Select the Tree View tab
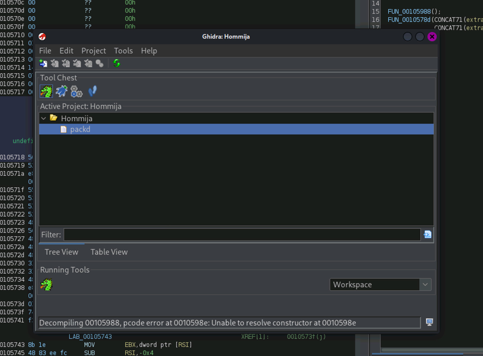Viewport: 483px width, 356px height. [x=61, y=252]
